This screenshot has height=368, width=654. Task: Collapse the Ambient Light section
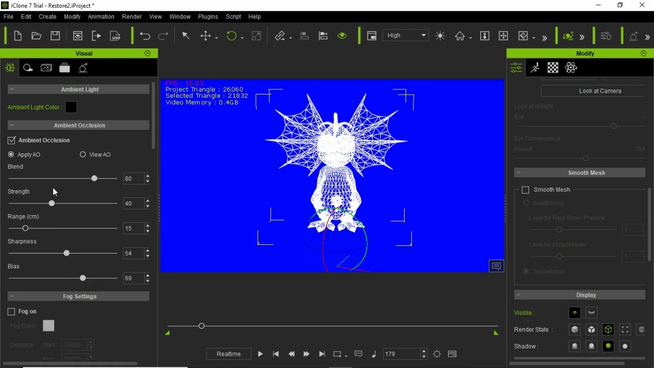pyautogui.click(x=12, y=89)
